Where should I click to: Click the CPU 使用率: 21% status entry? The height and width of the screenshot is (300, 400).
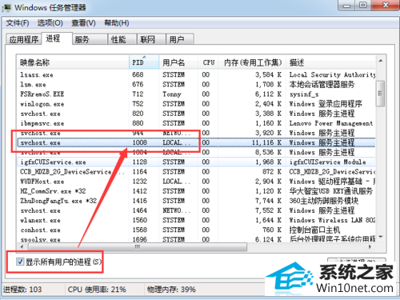pyautogui.click(x=97, y=290)
